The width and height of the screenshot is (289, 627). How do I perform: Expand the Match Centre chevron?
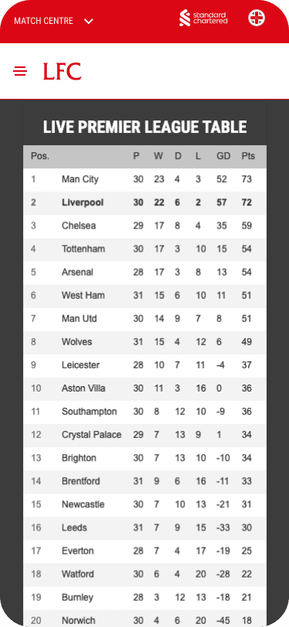(89, 21)
